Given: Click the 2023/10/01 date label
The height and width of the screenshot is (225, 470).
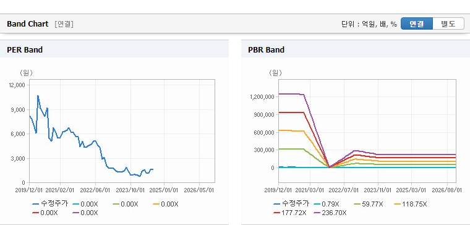Looking at the screenshot, I should tap(130, 190).
